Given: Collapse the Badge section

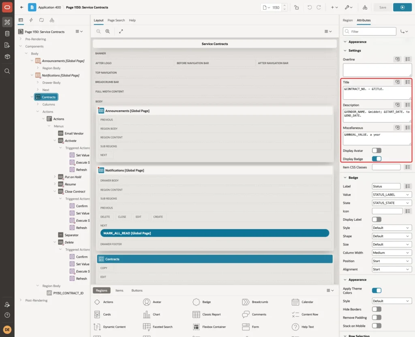Looking at the screenshot, I should 345,177.
